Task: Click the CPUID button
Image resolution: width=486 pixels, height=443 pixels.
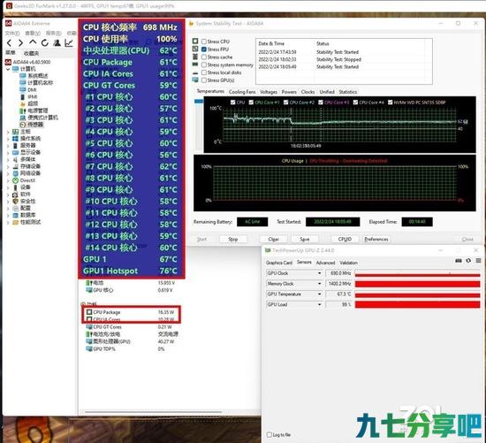Action: 345,239
